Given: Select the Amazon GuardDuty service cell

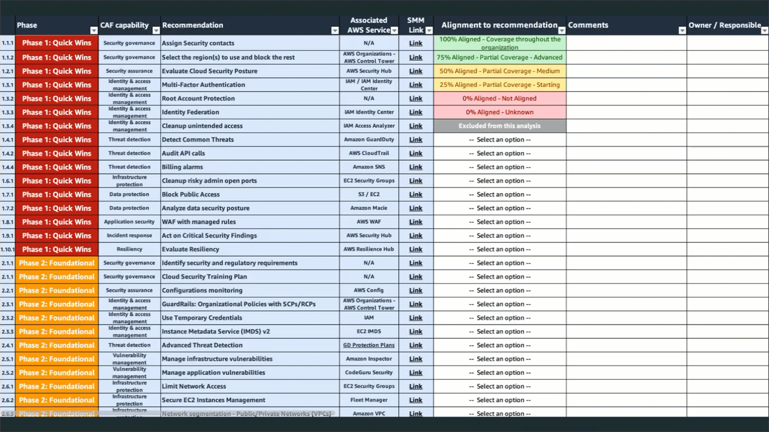Looking at the screenshot, I should point(369,140).
